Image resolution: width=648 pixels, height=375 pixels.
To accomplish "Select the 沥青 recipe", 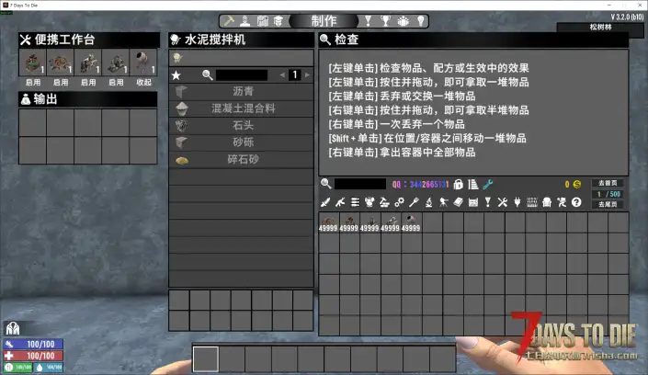I will (242, 91).
